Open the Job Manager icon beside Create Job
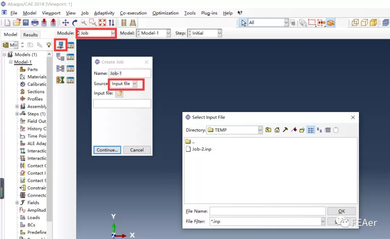This screenshot has width=390, height=239. [x=71, y=45]
